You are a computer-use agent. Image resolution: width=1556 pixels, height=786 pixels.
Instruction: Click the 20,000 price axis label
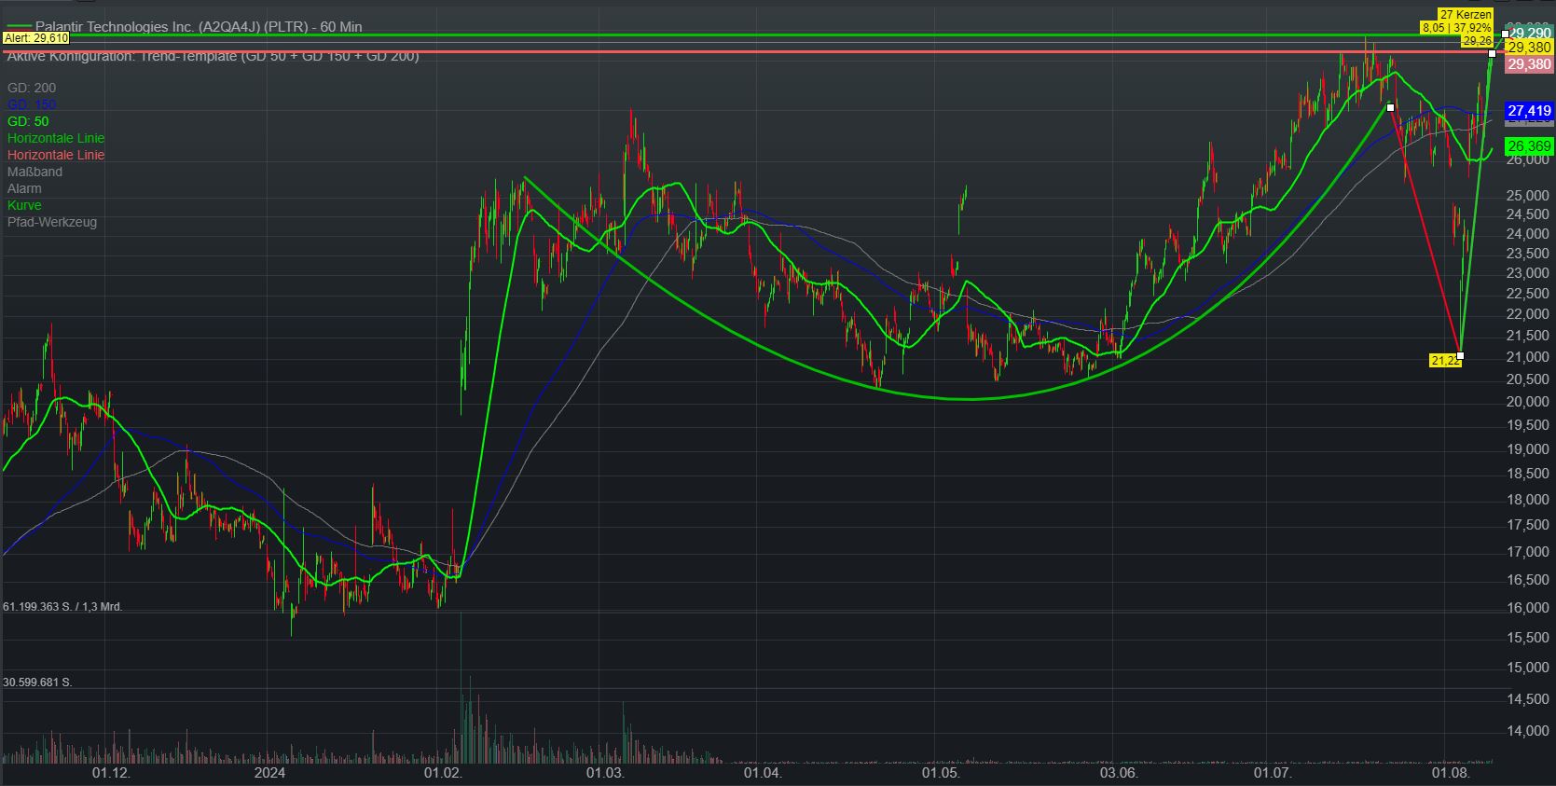click(1530, 402)
